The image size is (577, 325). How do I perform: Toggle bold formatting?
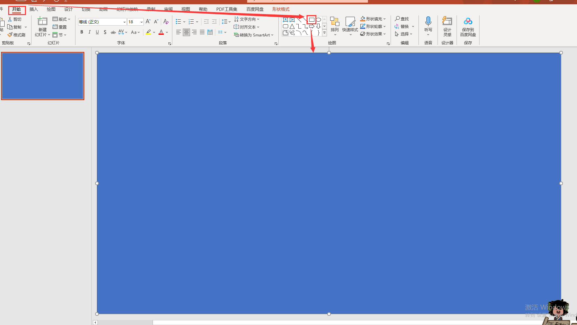82,32
